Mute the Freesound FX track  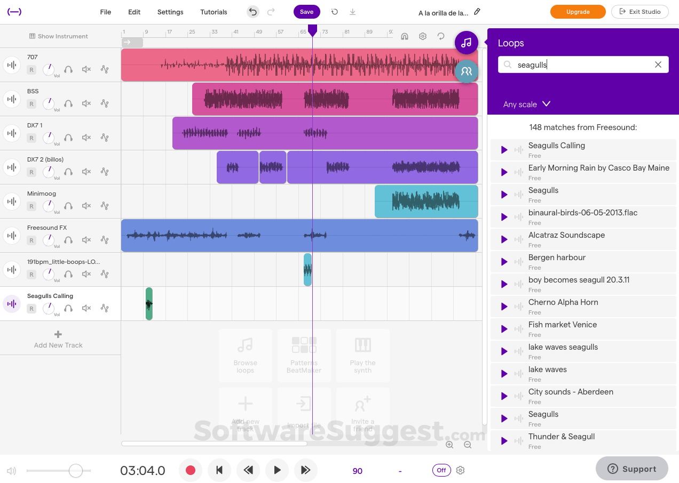pos(86,240)
